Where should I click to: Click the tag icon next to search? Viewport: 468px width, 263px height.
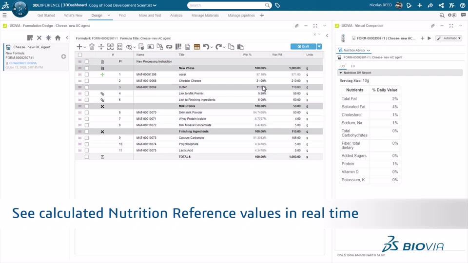[x=277, y=5]
